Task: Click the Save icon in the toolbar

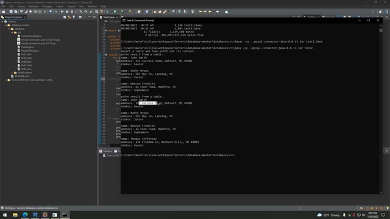Action: [11, 12]
